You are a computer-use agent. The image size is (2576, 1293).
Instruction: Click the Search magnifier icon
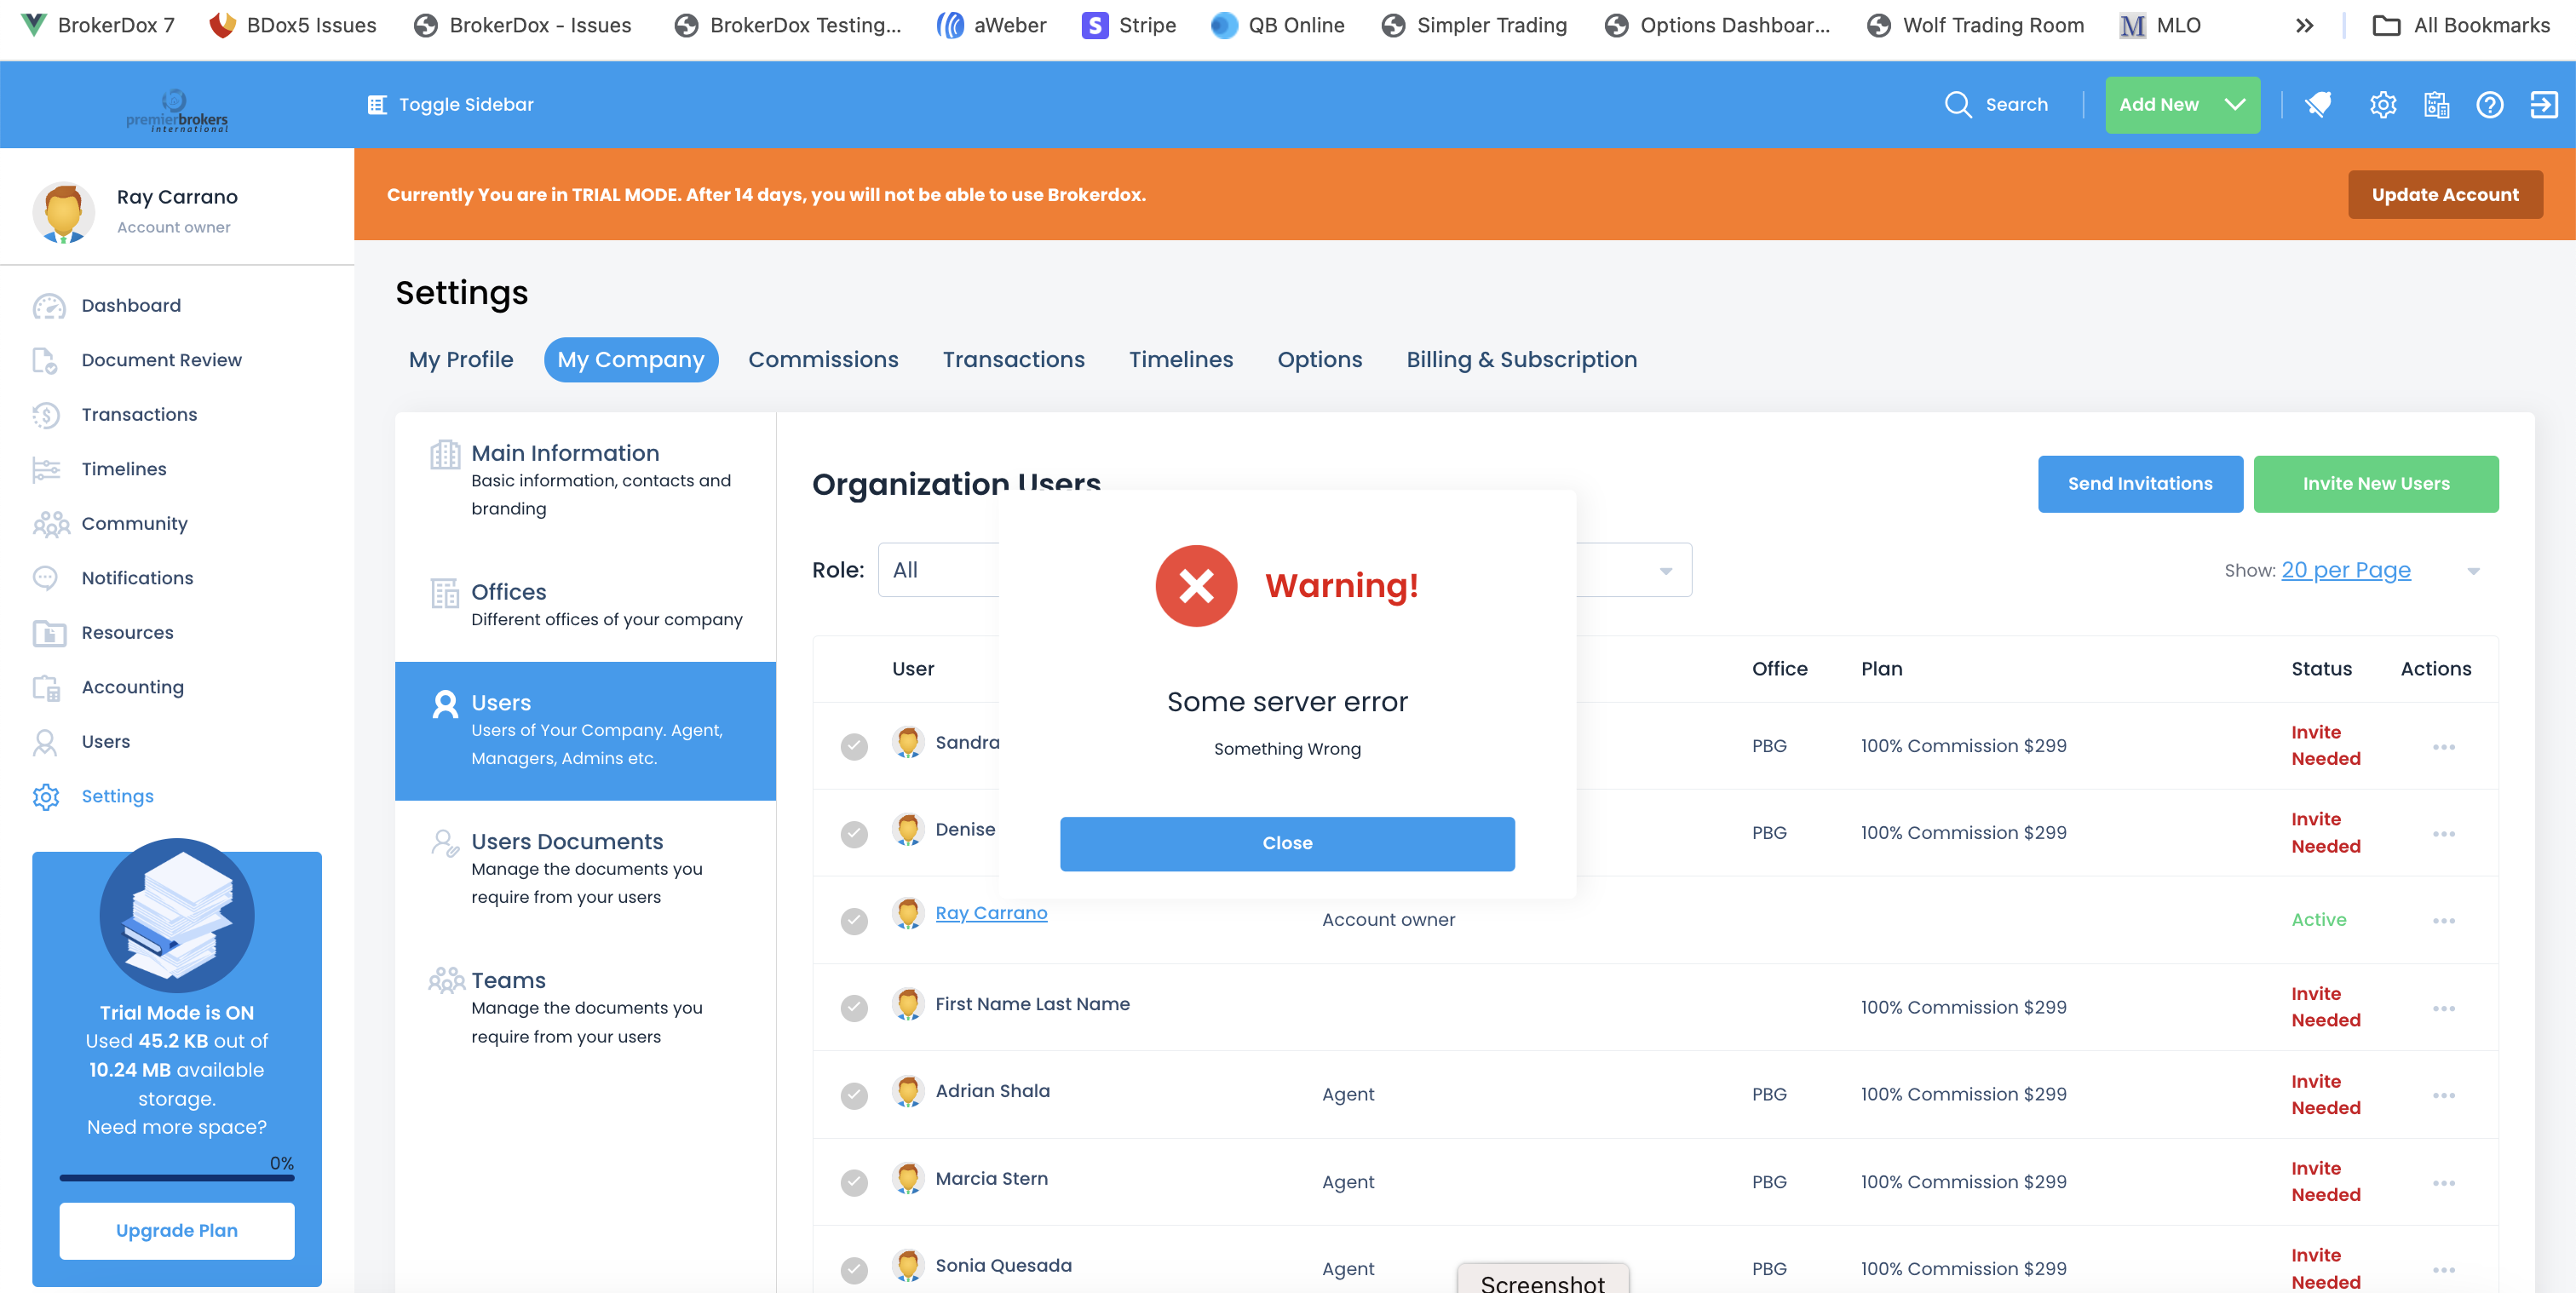pos(1957,105)
